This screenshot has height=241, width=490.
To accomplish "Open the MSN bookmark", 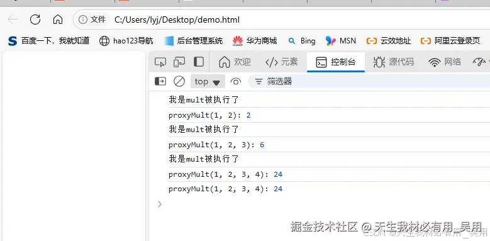I will point(341,41).
